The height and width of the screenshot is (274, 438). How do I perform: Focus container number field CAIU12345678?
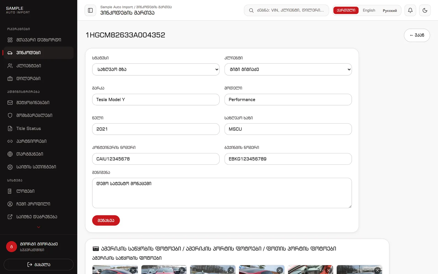[156, 159]
